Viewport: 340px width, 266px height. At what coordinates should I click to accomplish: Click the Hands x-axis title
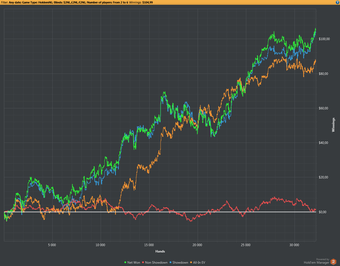point(160,251)
